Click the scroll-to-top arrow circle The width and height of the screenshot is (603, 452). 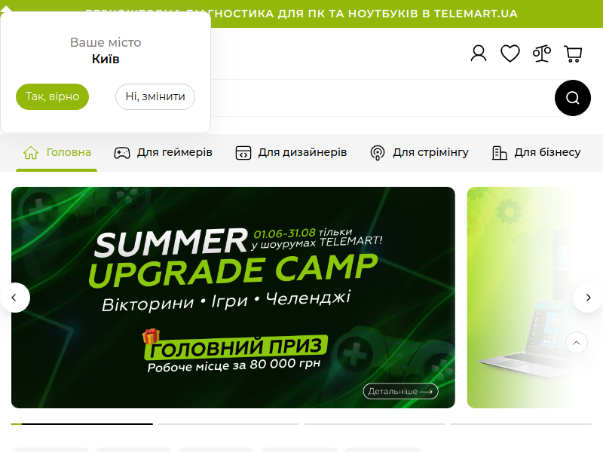pyautogui.click(x=577, y=343)
